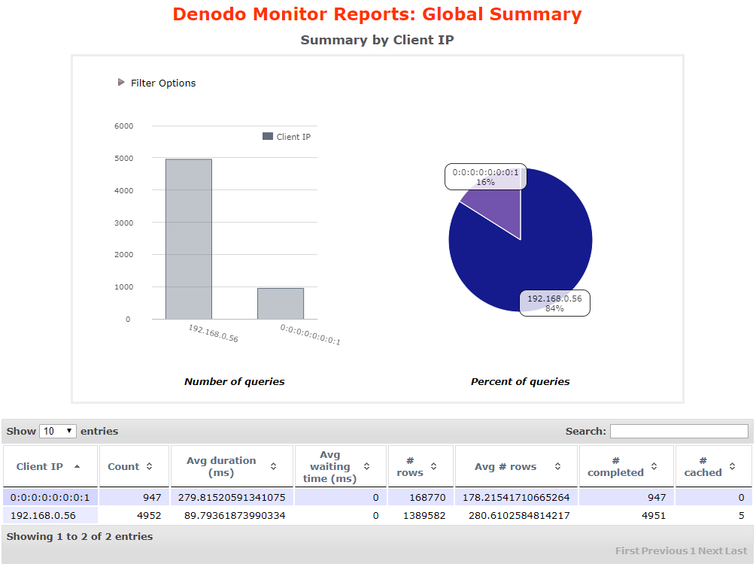
Task: Click the Last pagination link
Action: [x=736, y=550]
